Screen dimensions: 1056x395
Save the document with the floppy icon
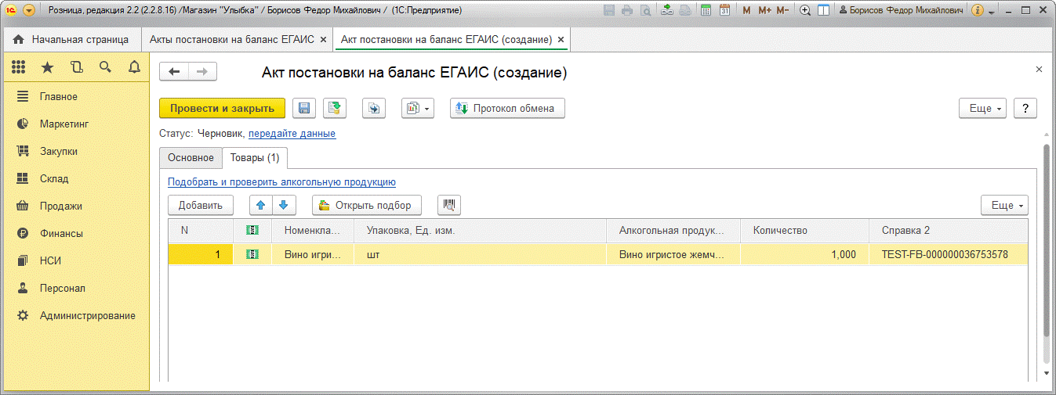pyautogui.click(x=304, y=108)
